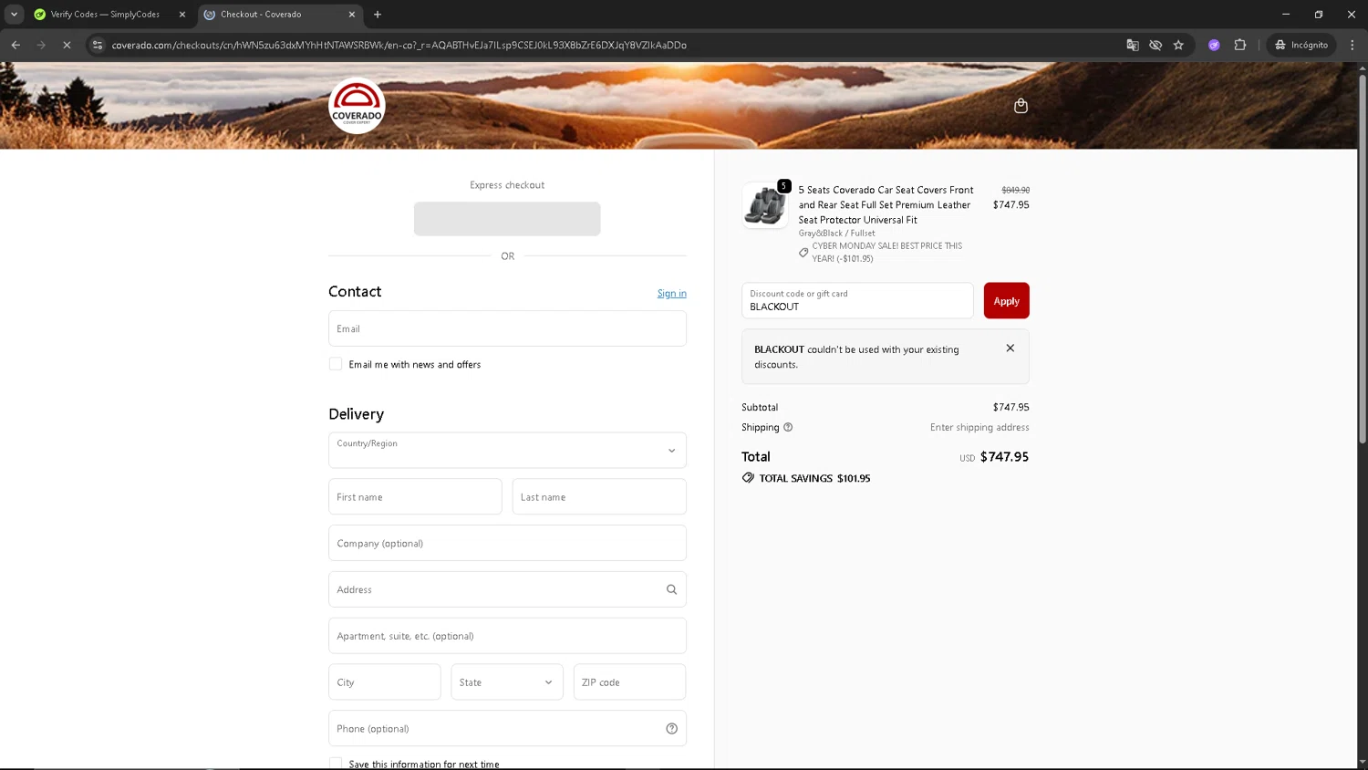This screenshot has height=770, width=1368.
Task: Go back to previous page
Action: (x=16, y=45)
